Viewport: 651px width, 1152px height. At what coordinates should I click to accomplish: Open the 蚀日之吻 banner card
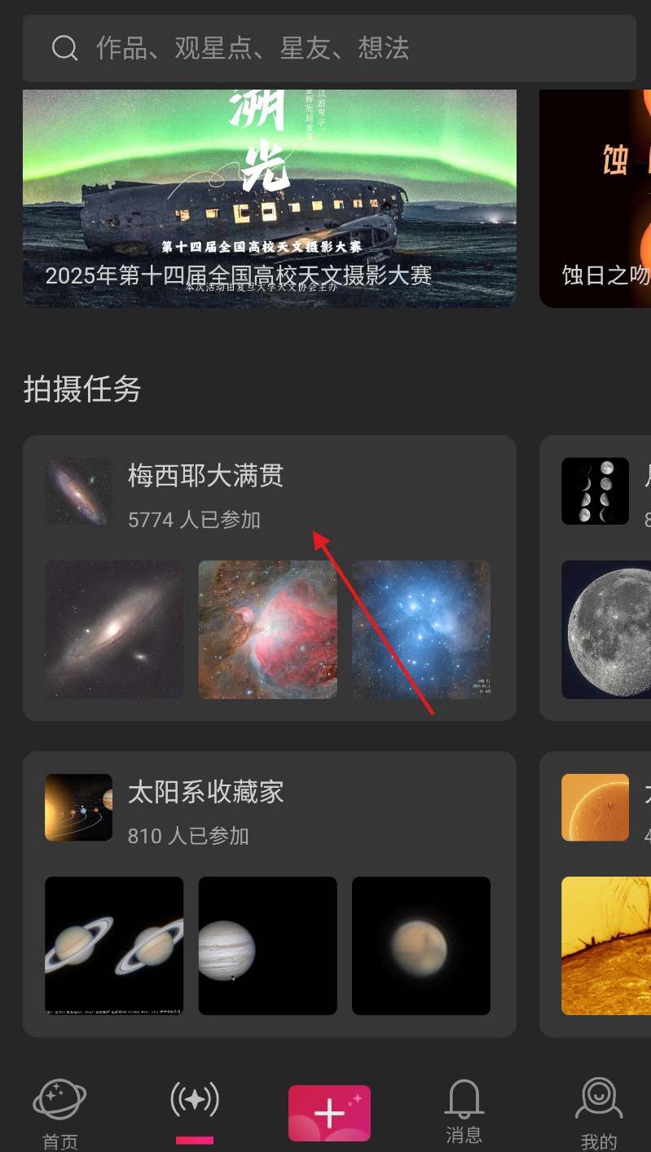pyautogui.click(x=596, y=198)
